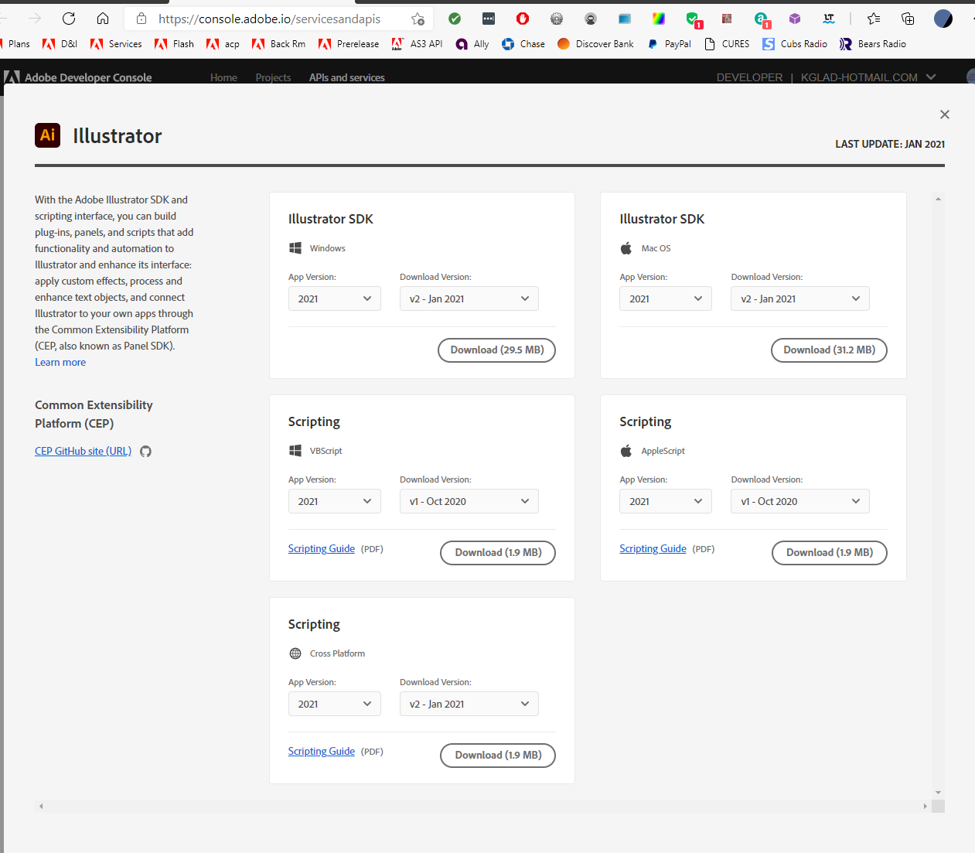Open the LanguageTool extension icon
This screenshot has width=975, height=853.
click(x=829, y=18)
